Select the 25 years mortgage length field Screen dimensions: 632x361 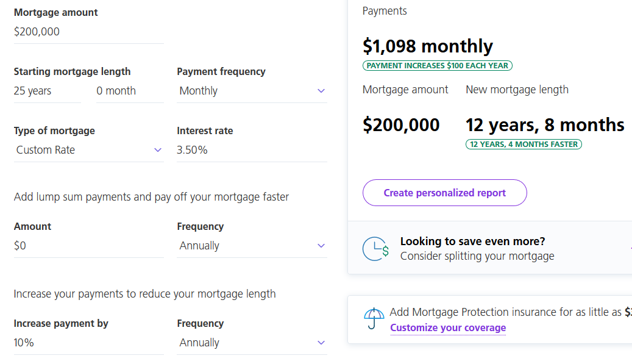[47, 91]
